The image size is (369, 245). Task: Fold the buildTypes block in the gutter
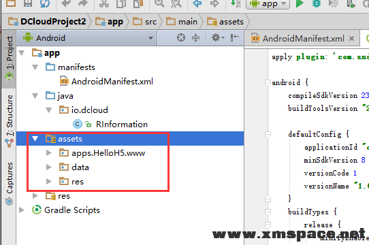(x=268, y=212)
